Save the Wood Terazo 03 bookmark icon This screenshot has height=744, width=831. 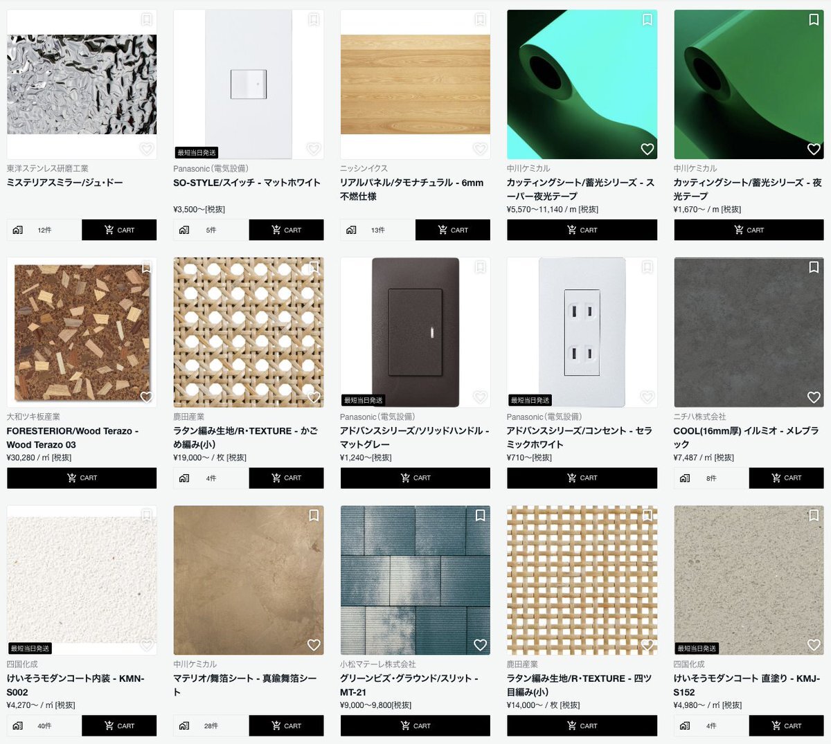[147, 267]
